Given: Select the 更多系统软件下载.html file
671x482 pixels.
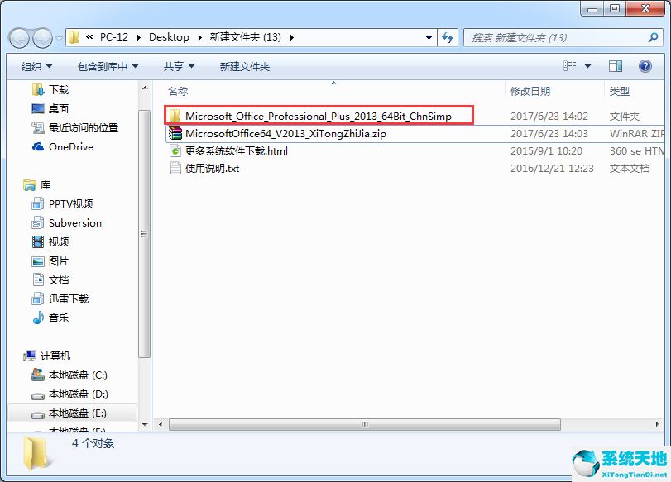Looking at the screenshot, I should [237, 151].
